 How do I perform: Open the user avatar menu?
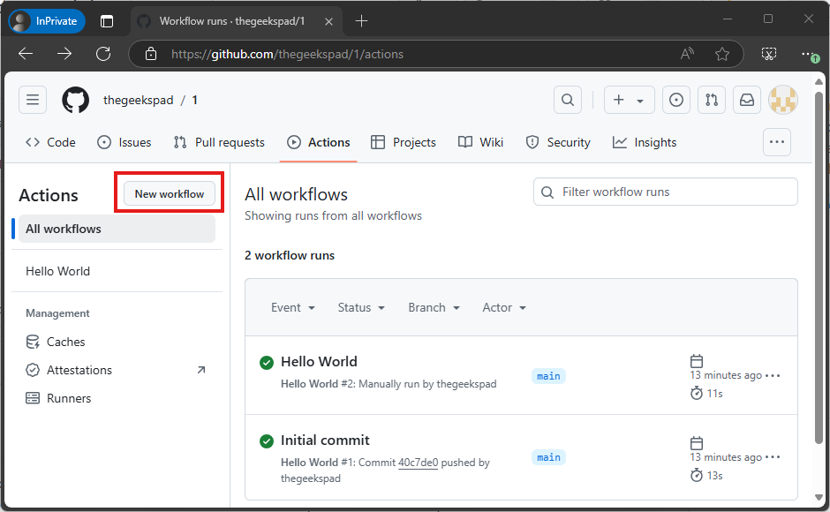pyautogui.click(x=783, y=100)
